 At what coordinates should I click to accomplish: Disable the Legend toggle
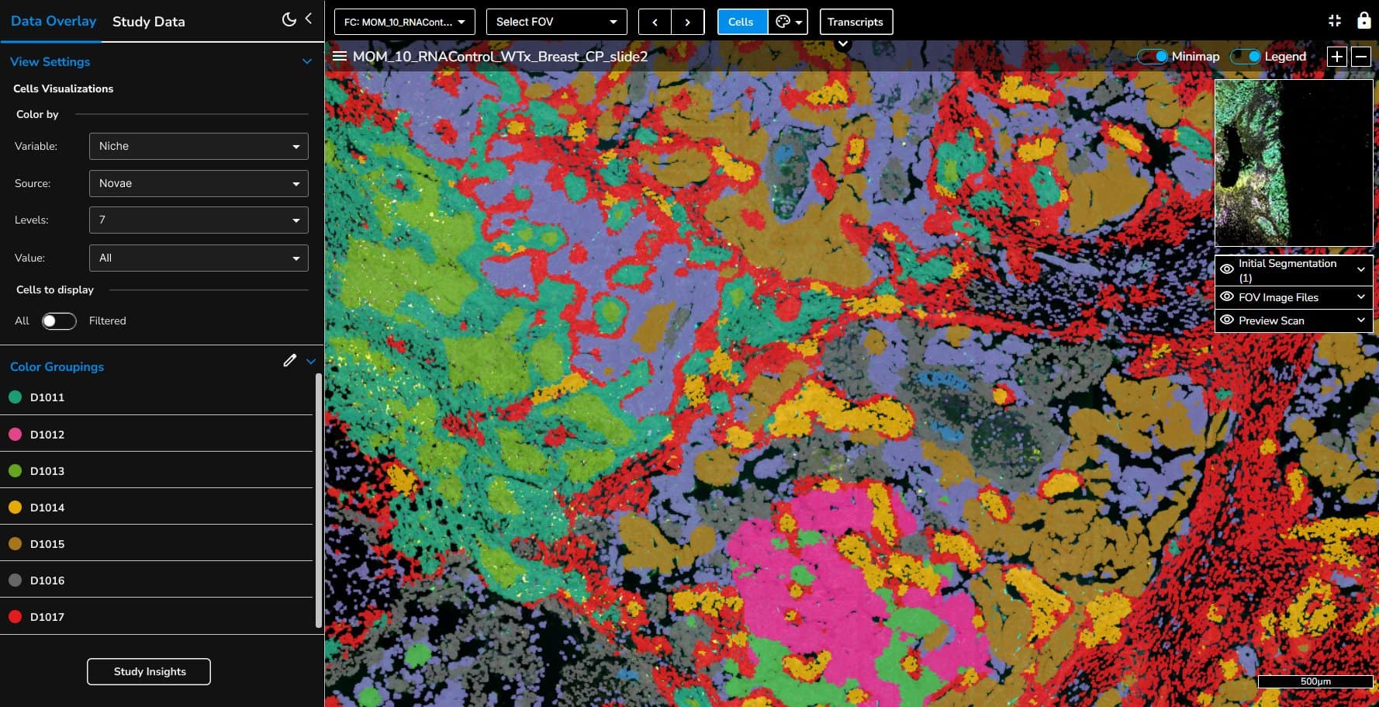point(1246,57)
